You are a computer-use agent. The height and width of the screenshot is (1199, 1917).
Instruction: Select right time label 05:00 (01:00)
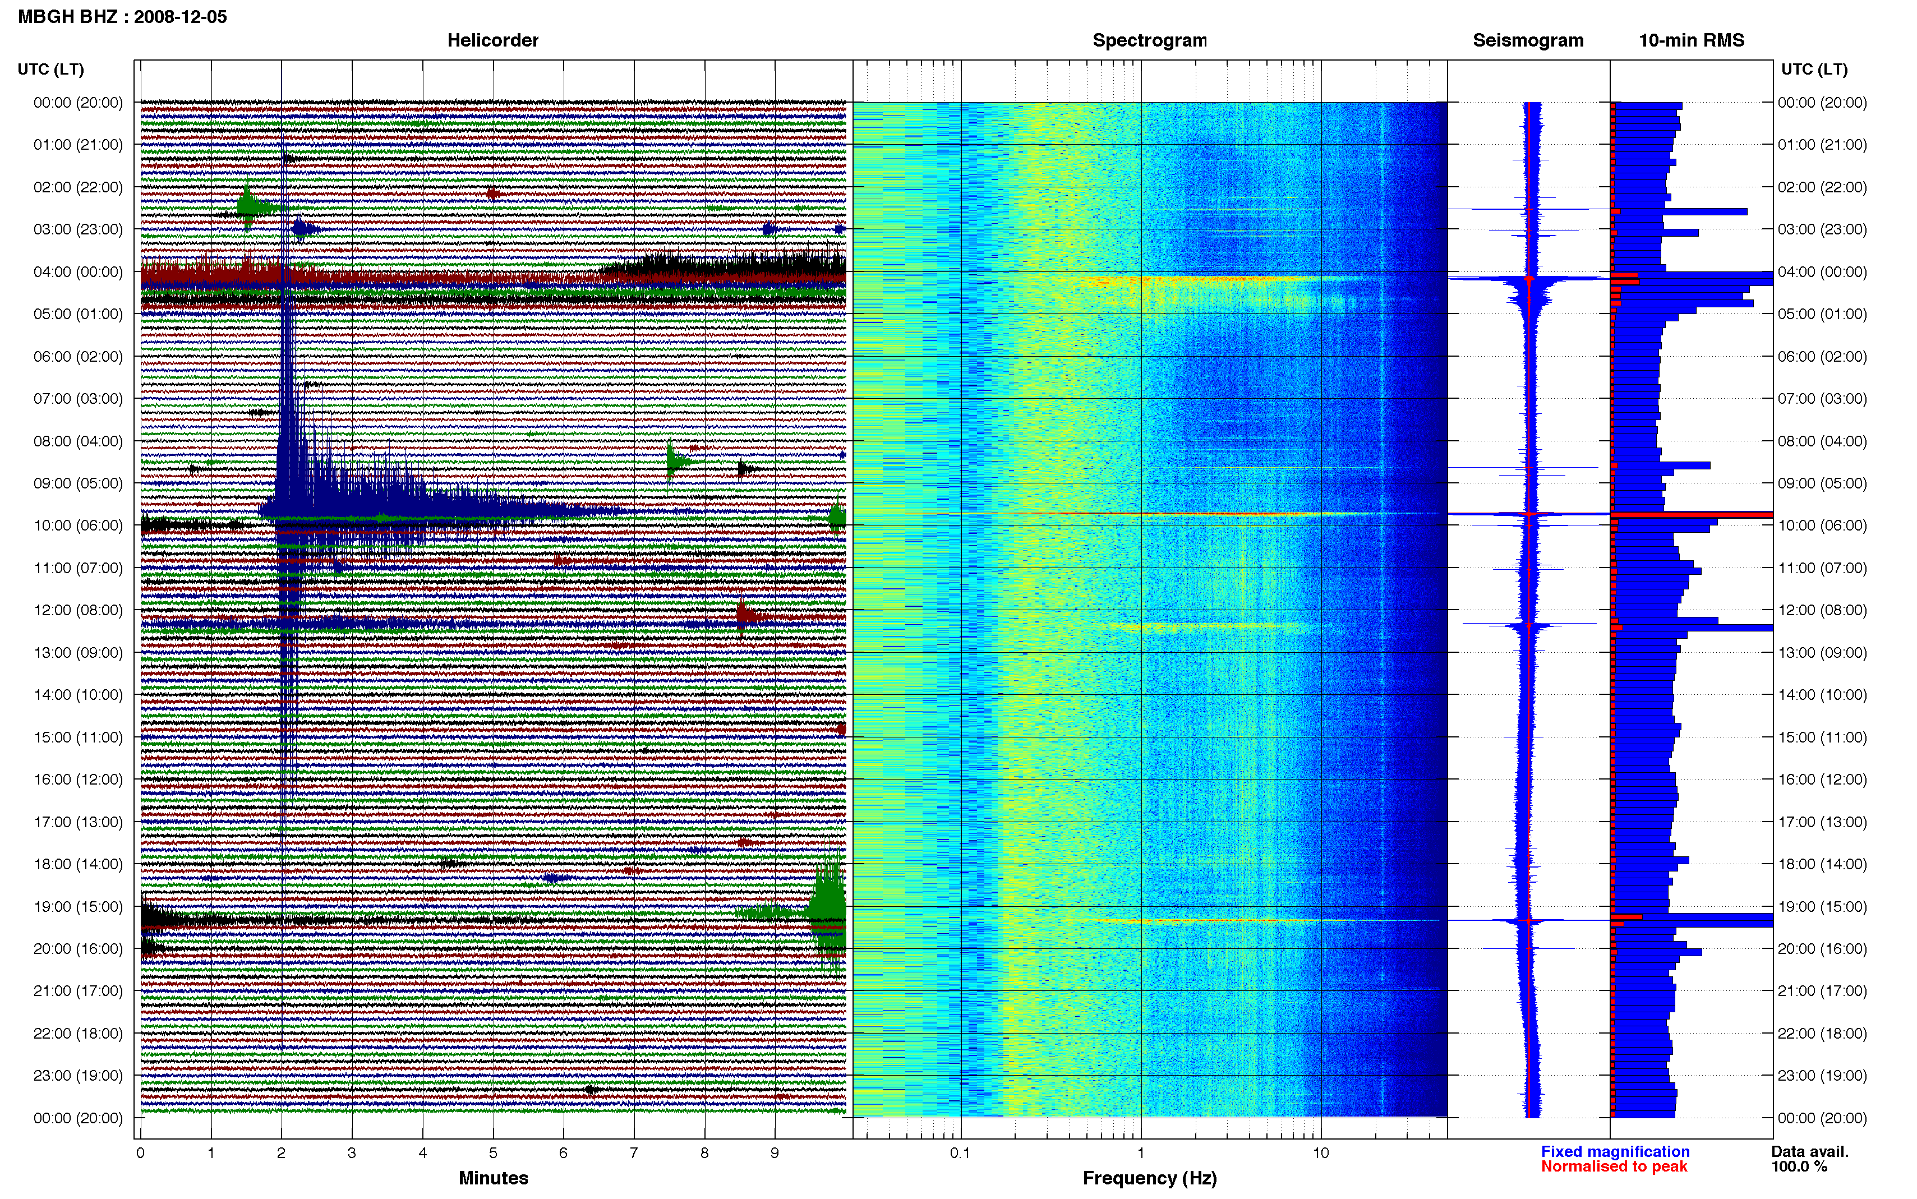coord(1822,314)
